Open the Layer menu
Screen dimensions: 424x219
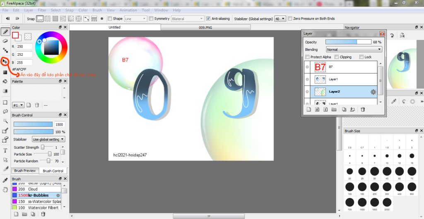pyautogui.click(x=29, y=10)
